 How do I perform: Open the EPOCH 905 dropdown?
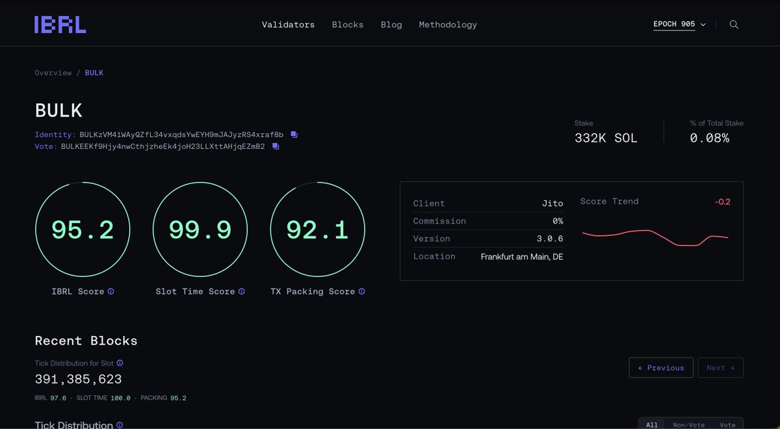tap(679, 23)
